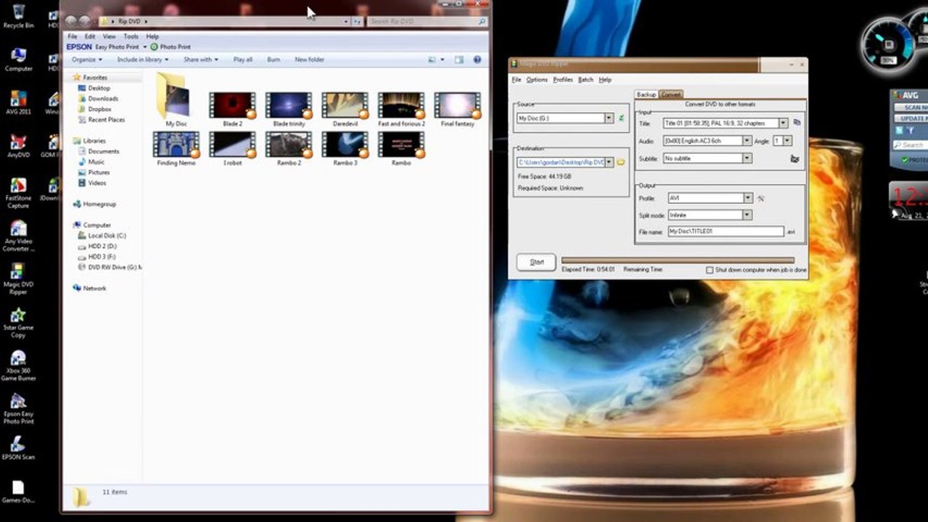Click the copy icon next to Title dropdown

(x=797, y=123)
